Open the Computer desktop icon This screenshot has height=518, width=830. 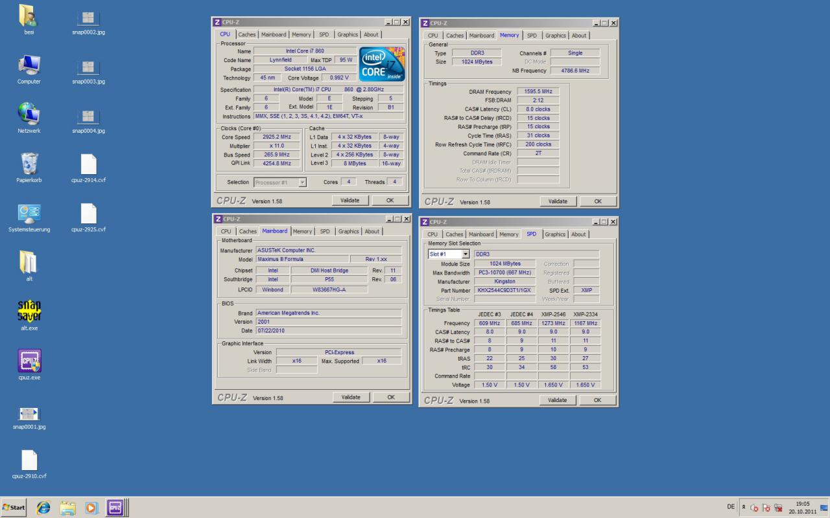click(x=29, y=69)
